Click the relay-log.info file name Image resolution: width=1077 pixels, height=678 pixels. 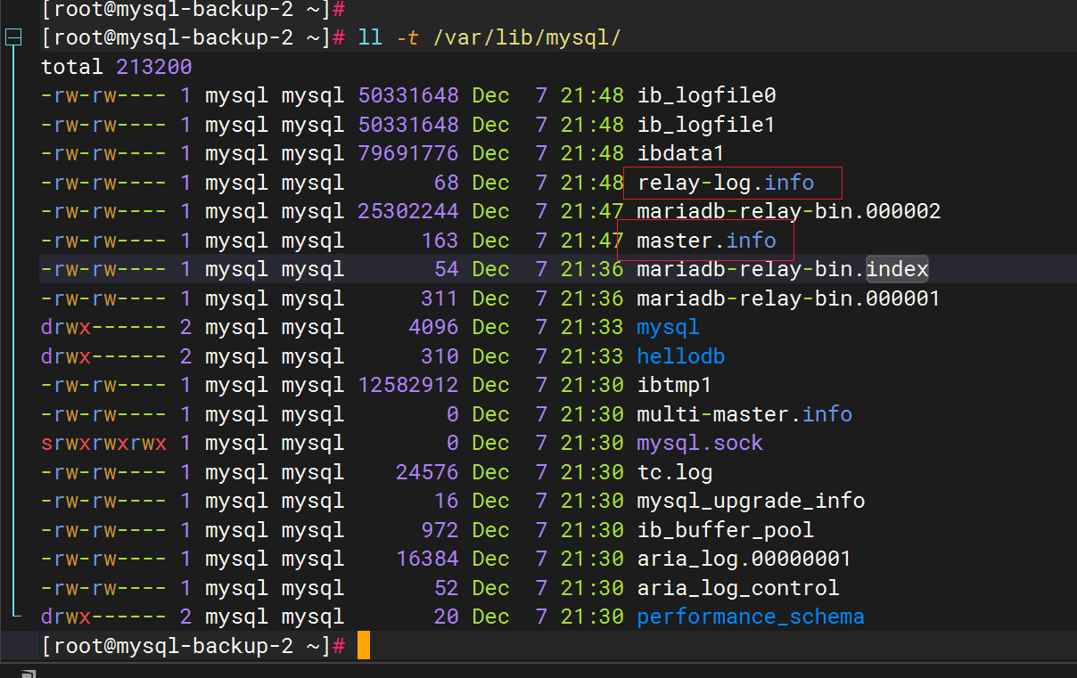(x=726, y=183)
